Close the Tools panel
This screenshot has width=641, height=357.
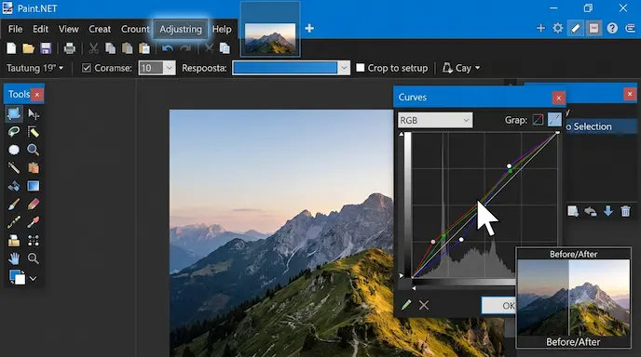tap(36, 95)
